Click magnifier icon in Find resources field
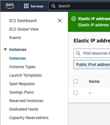The height and width of the screenshot is (125, 110). (78, 53)
